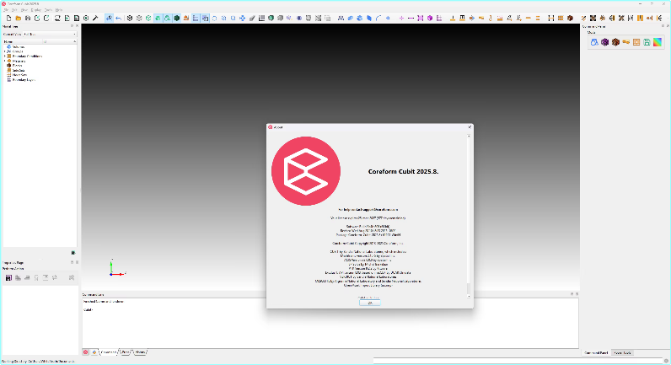Close the Command Panel dock
The height and width of the screenshot is (365, 671).
[668, 26]
